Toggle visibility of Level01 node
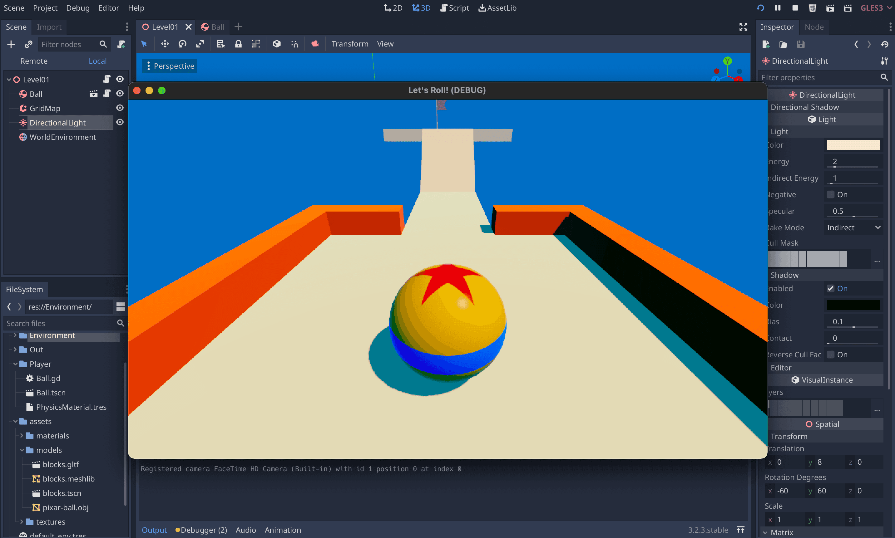The width and height of the screenshot is (895, 538). (x=120, y=79)
